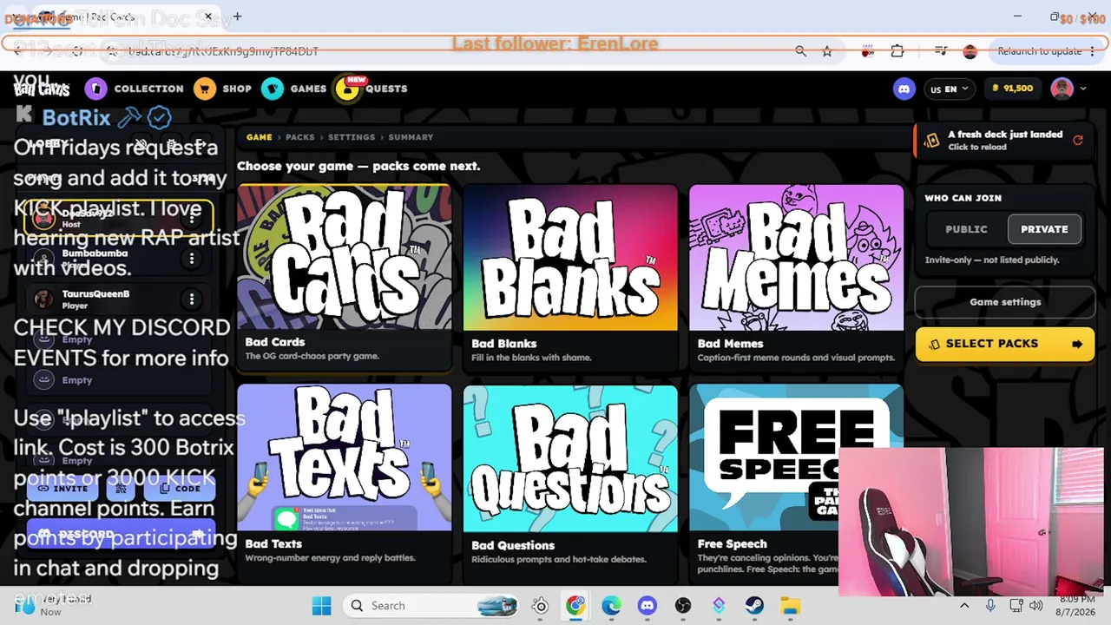Click the Discord button in lobby panel
Screen dimensions: 1111x625
coord(122,534)
